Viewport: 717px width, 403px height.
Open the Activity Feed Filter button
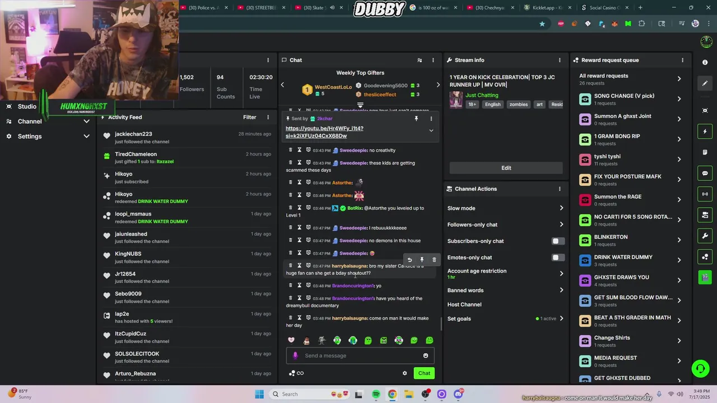pos(250,117)
